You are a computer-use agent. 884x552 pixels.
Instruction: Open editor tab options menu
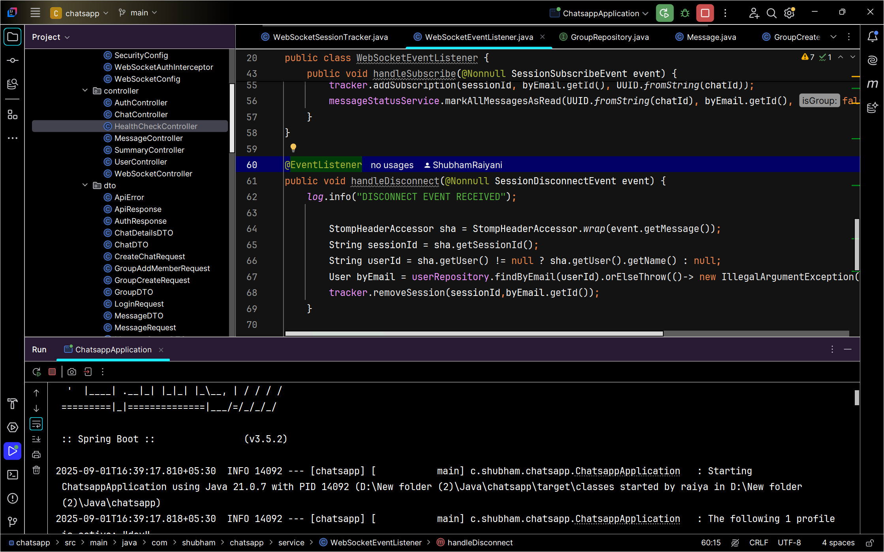point(849,37)
